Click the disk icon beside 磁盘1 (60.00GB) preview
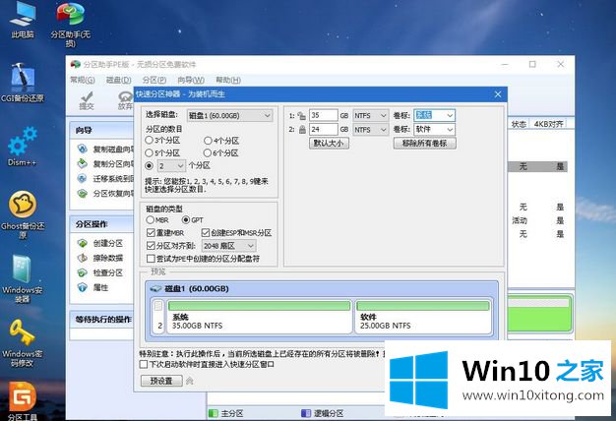Screen dimensions: 616x421 [x=155, y=289]
